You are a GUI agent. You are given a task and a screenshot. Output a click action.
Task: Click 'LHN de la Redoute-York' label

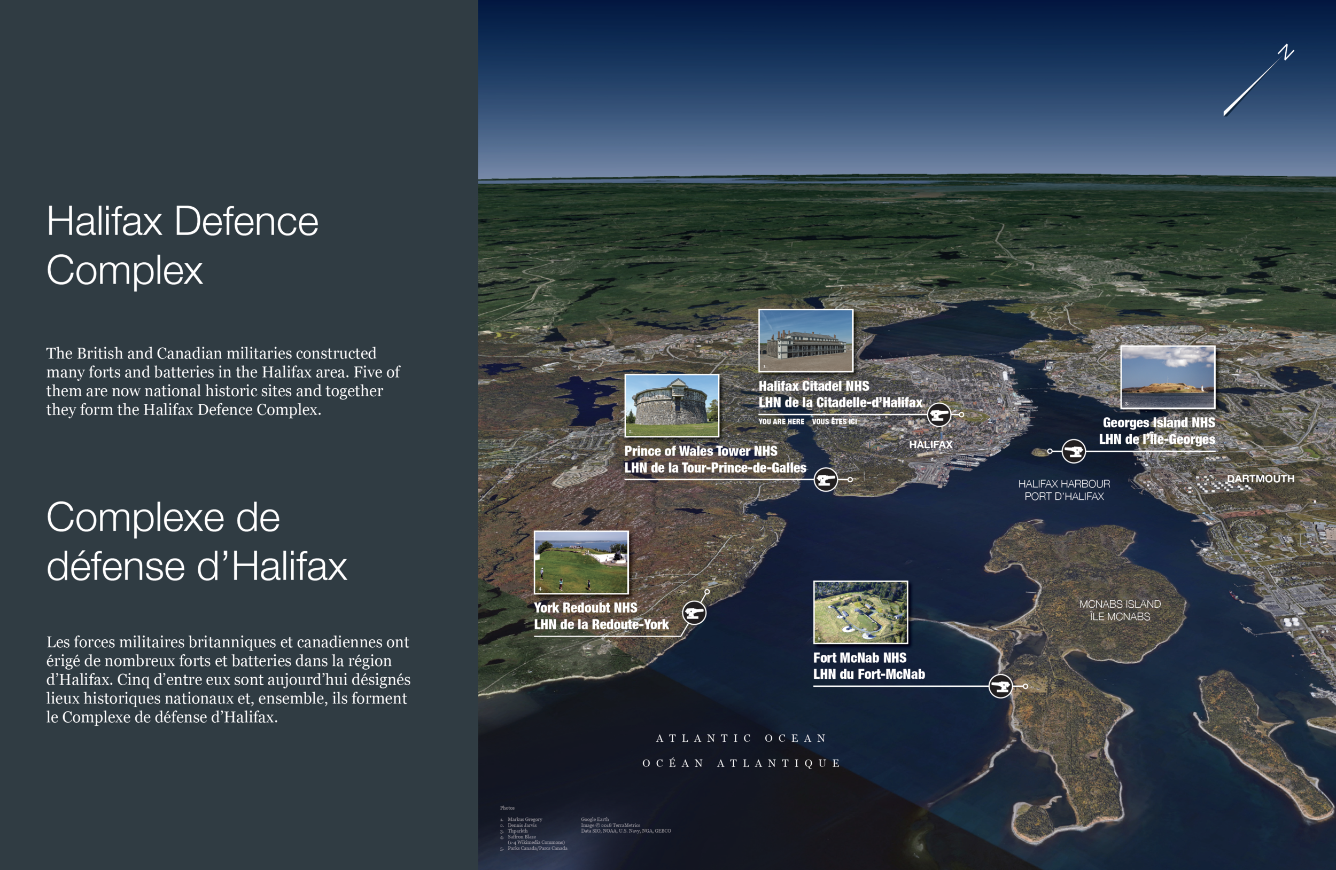tap(601, 624)
